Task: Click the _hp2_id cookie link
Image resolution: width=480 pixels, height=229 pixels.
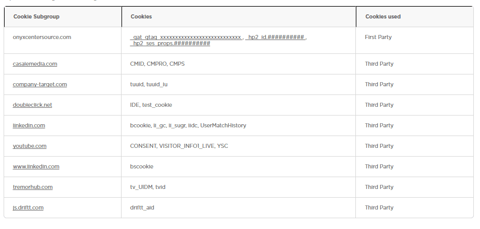Action: [277, 37]
